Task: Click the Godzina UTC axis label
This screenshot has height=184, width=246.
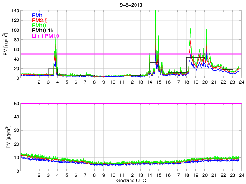Action: (x=131, y=180)
